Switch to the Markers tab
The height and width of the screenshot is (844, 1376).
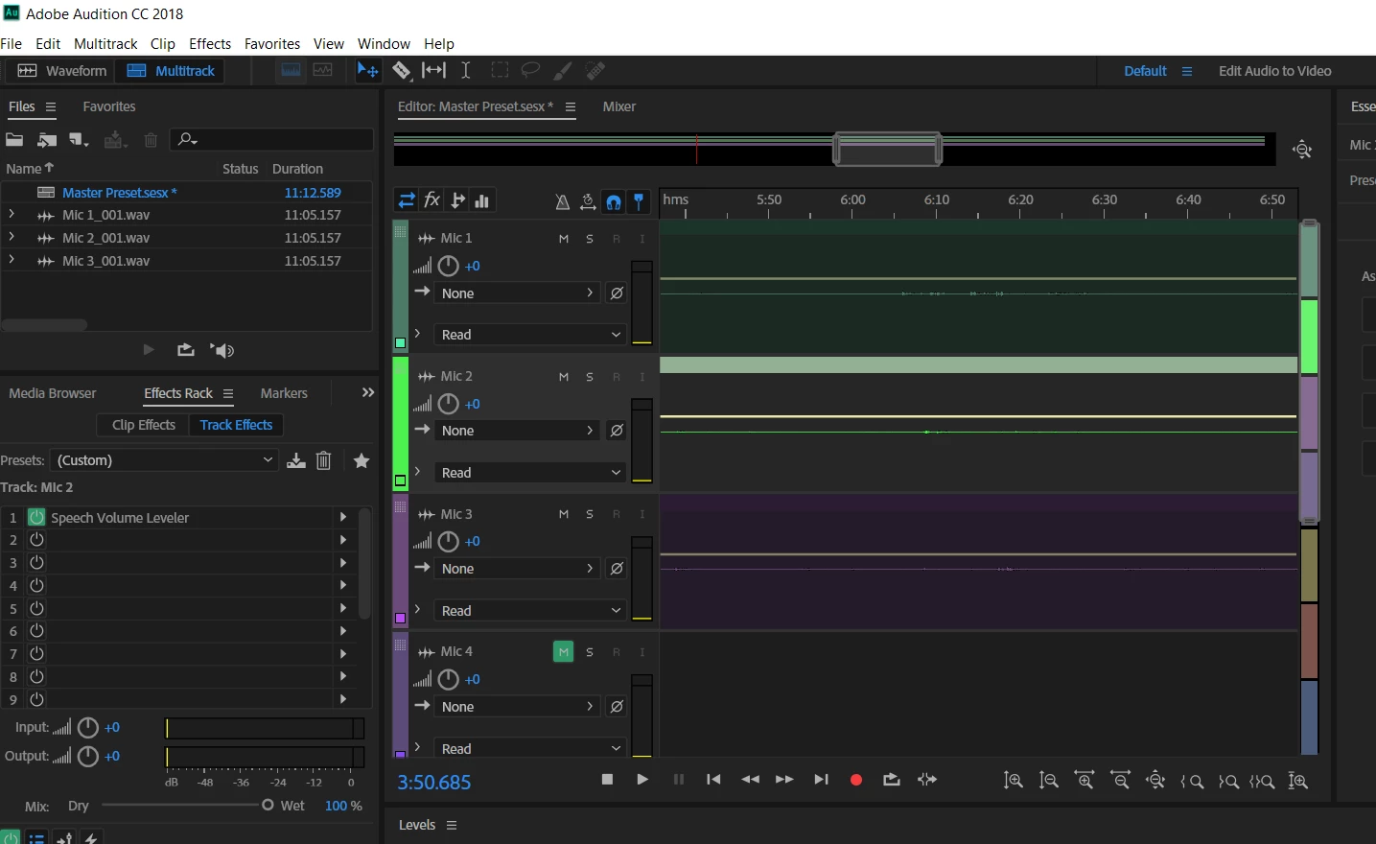[x=284, y=393]
